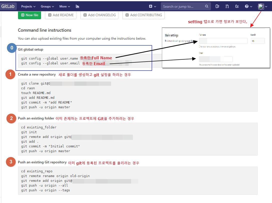Click the 'git init' line
272x203 pixels.
click(29, 132)
